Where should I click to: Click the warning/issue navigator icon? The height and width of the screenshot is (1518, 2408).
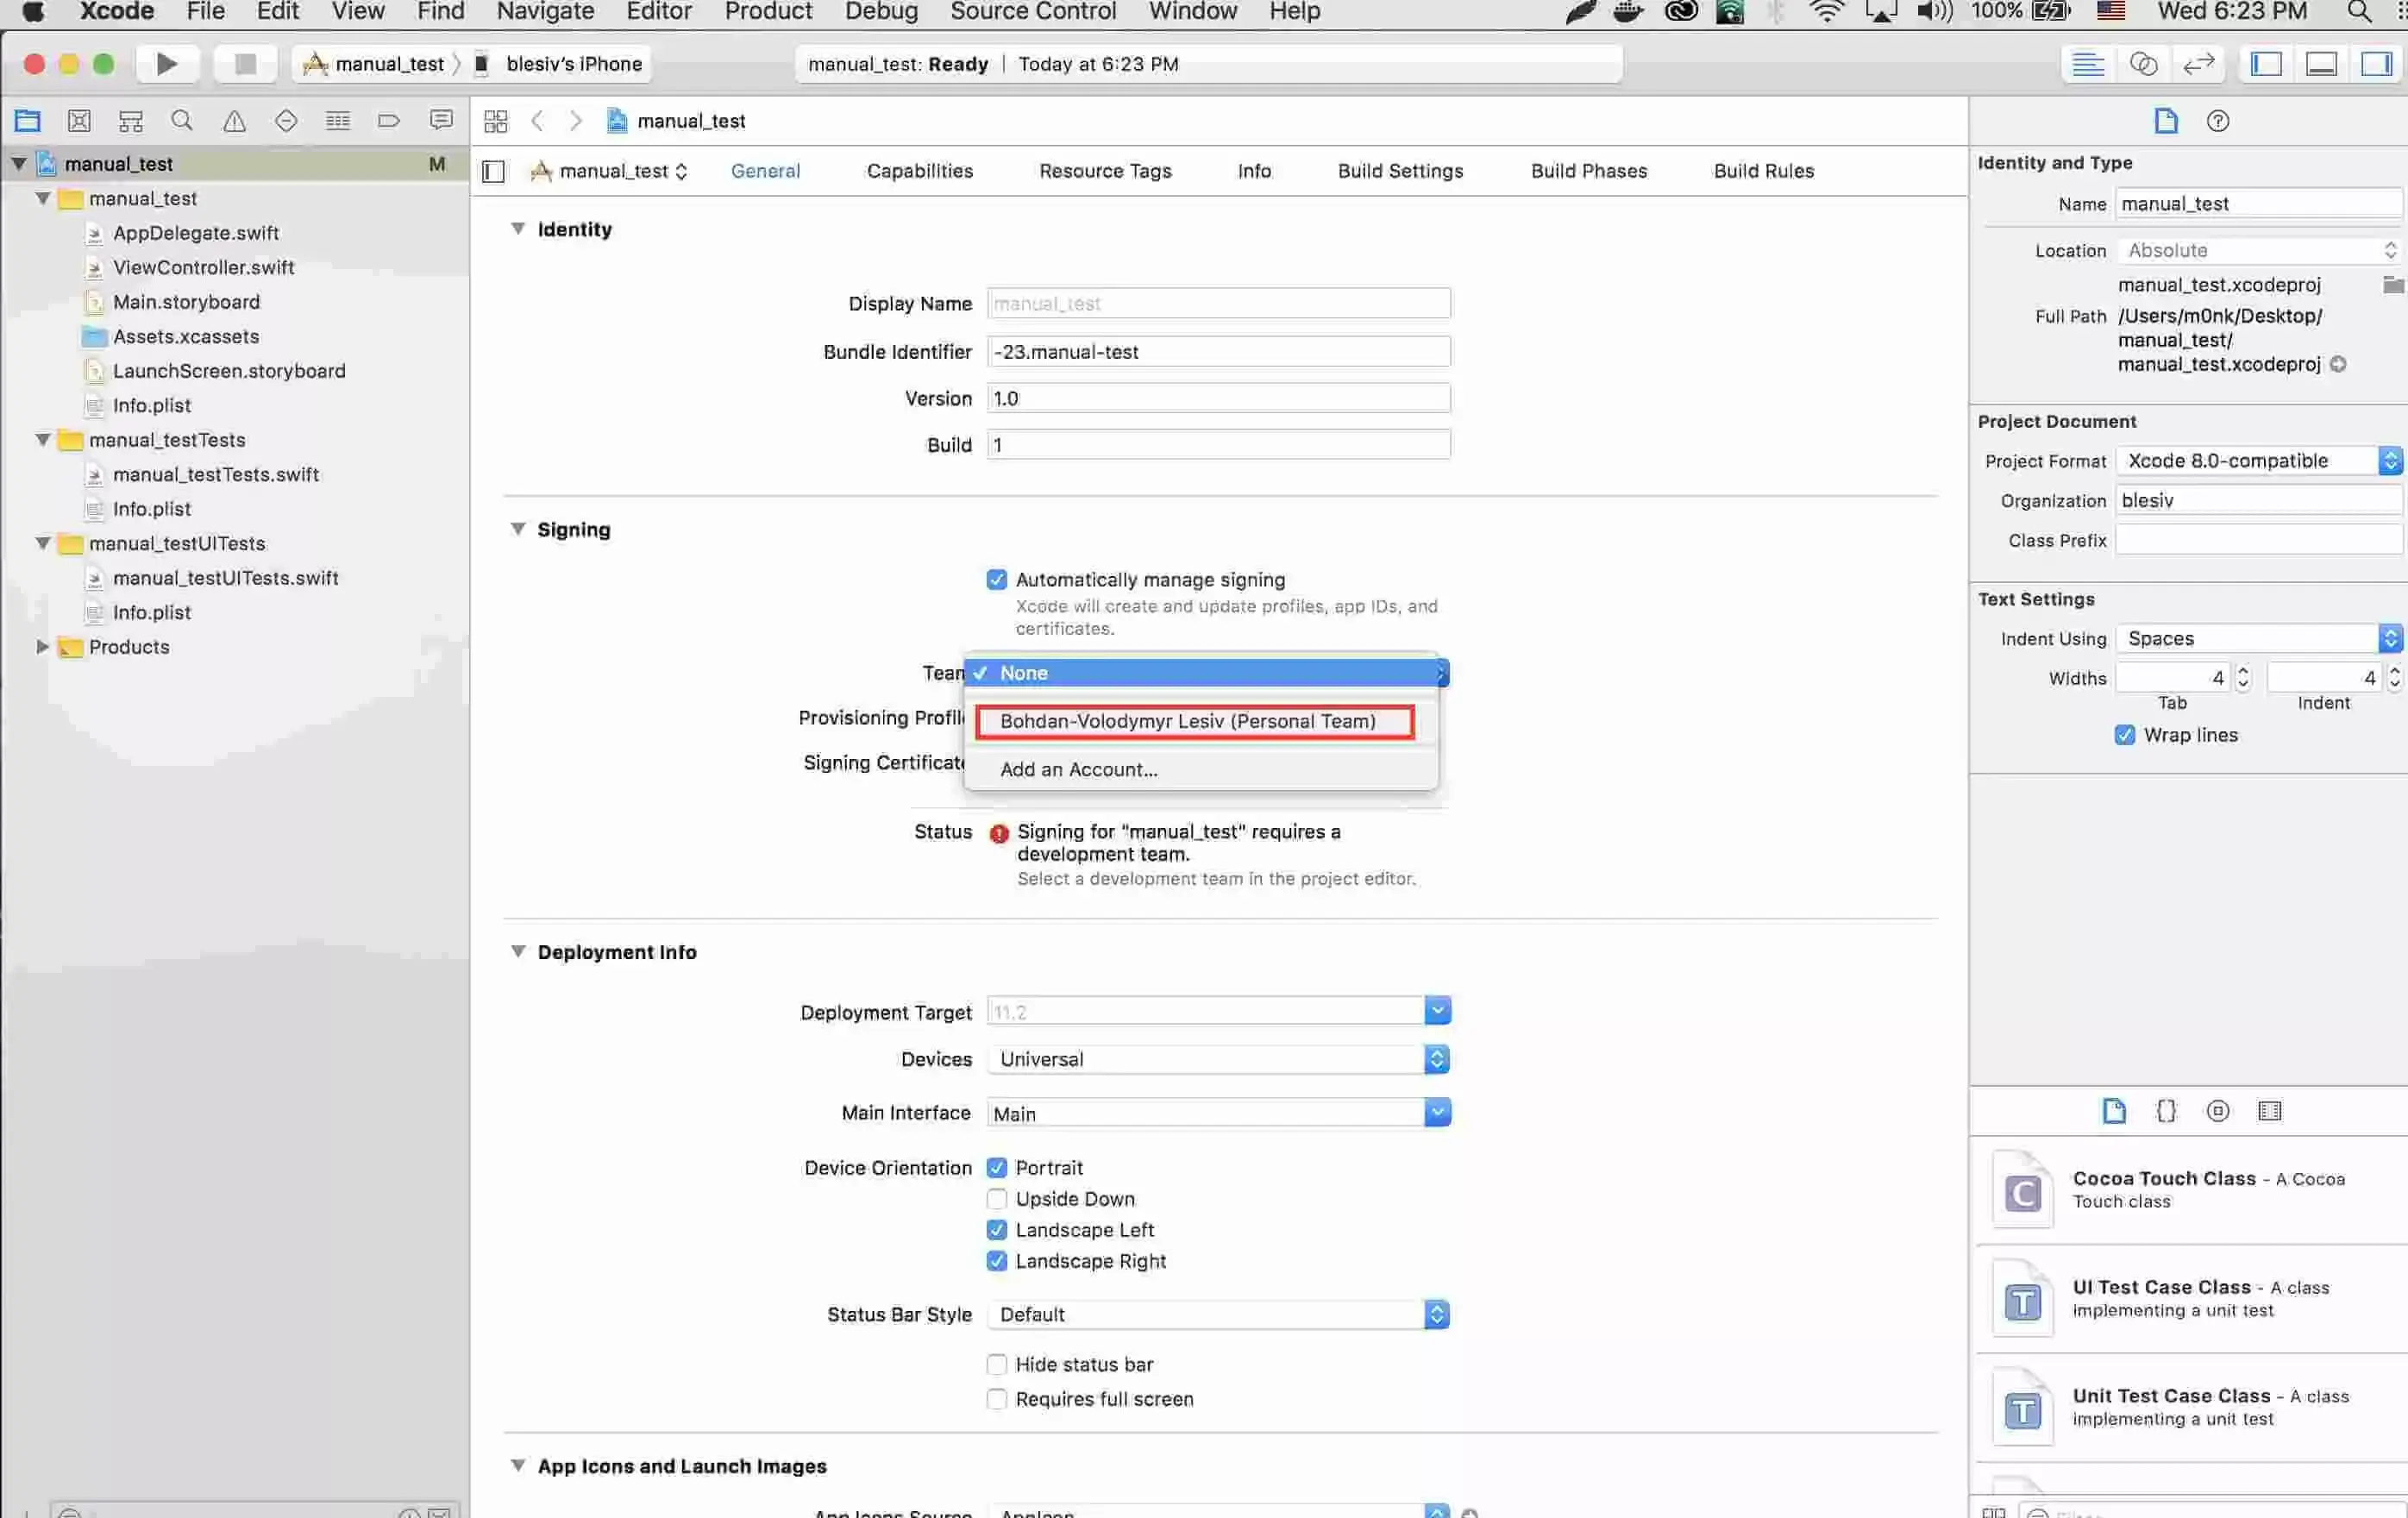(233, 121)
